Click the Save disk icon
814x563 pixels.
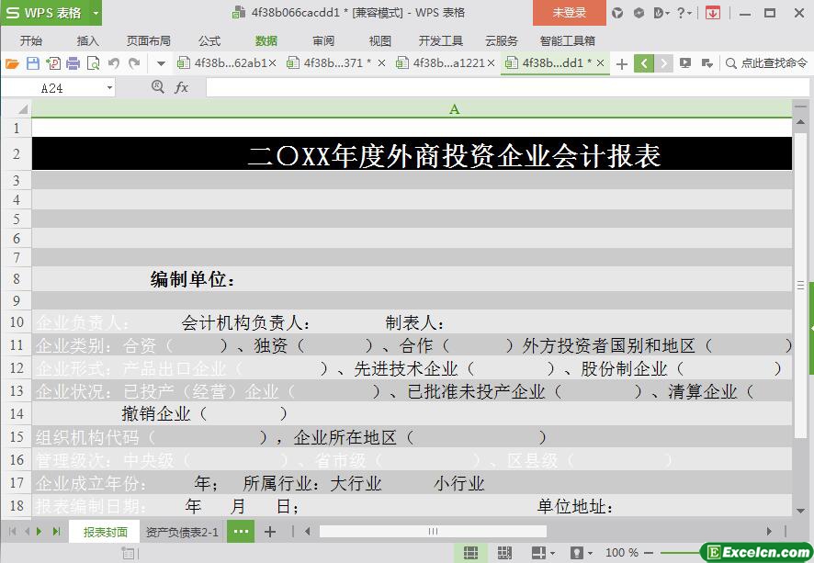click(33, 63)
